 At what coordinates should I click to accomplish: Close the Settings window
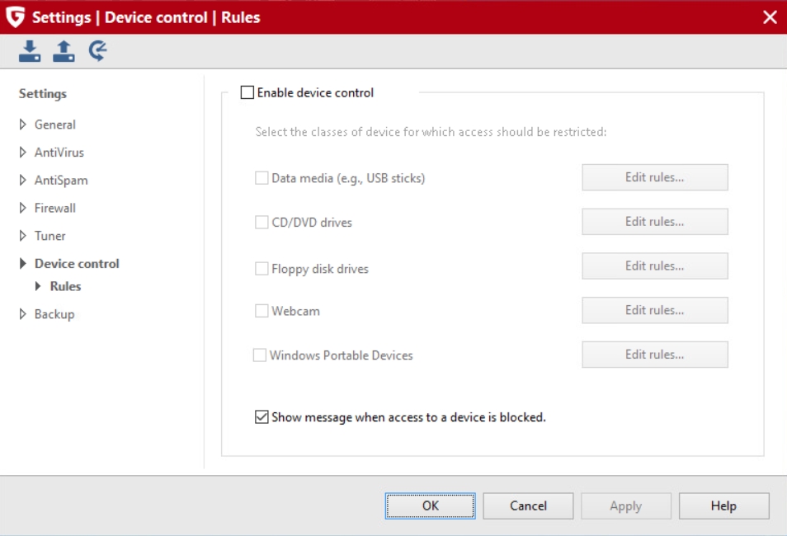click(x=770, y=17)
